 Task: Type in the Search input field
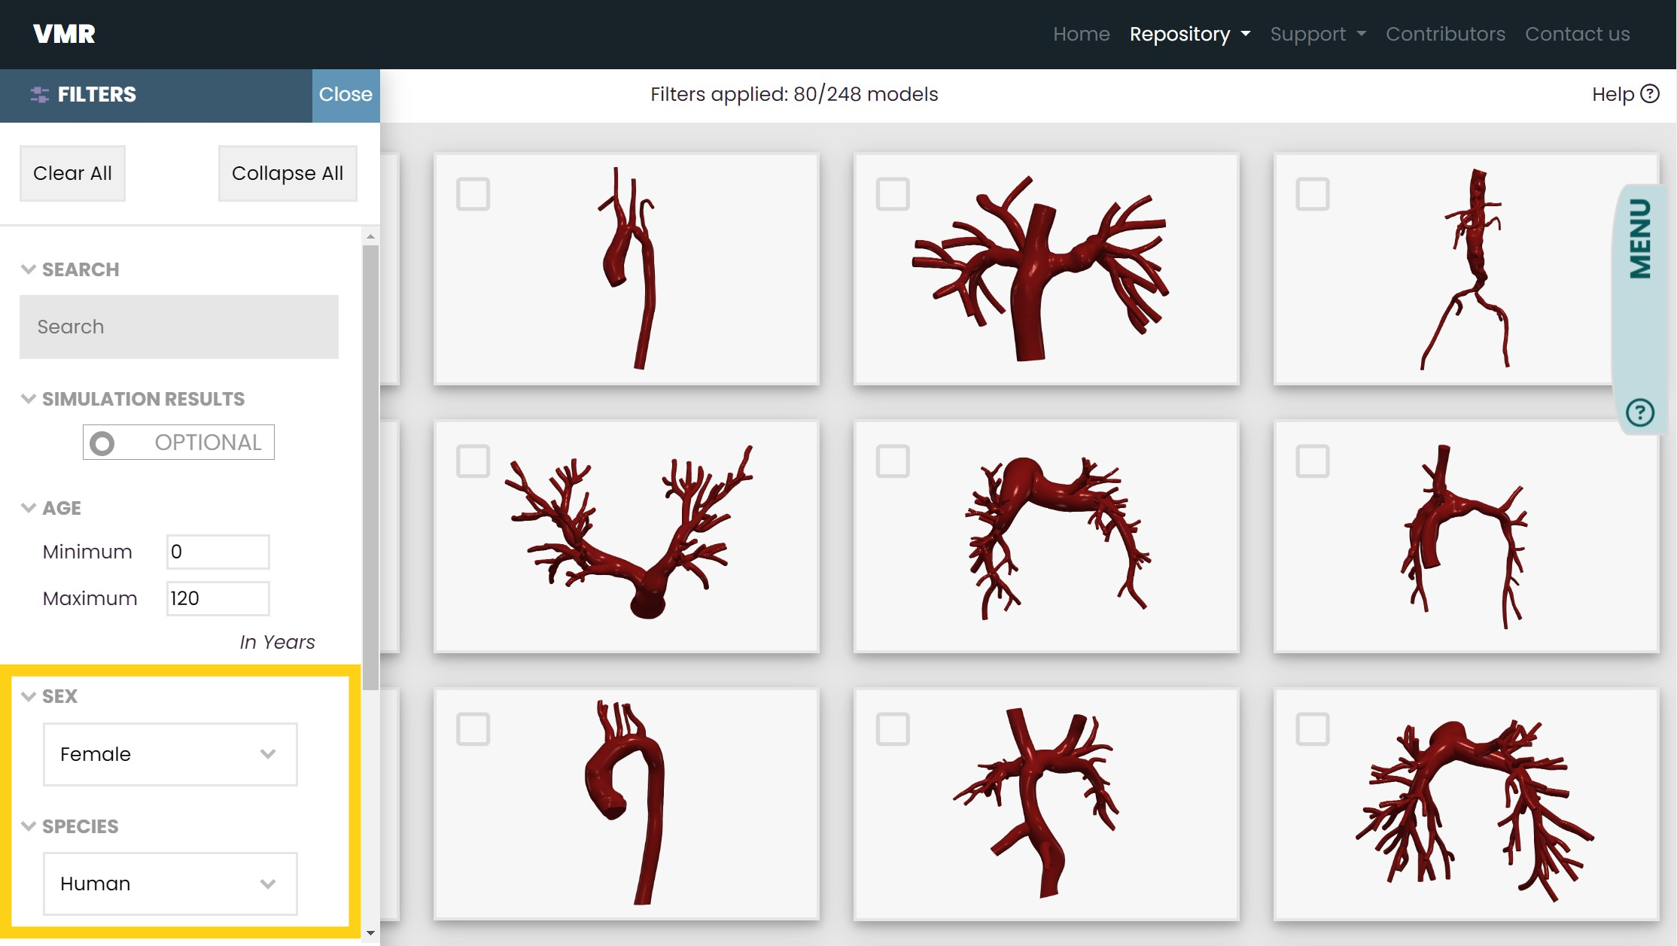178,326
